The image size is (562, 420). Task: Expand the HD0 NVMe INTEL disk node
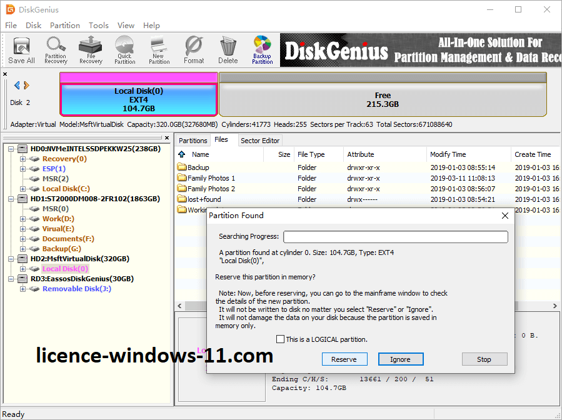tap(12, 149)
